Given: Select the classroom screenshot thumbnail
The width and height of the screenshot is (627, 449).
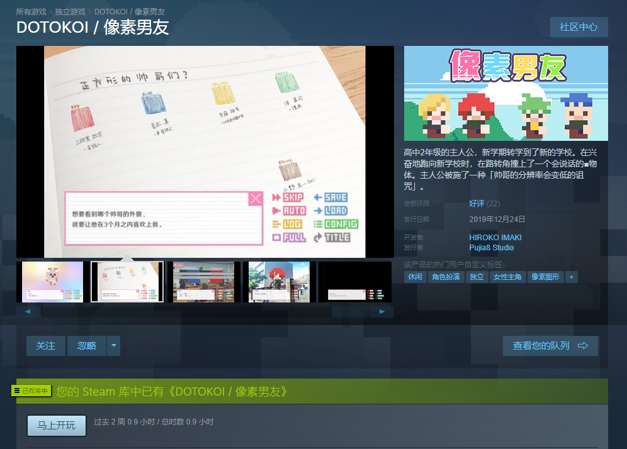Looking at the screenshot, I should pos(203,282).
